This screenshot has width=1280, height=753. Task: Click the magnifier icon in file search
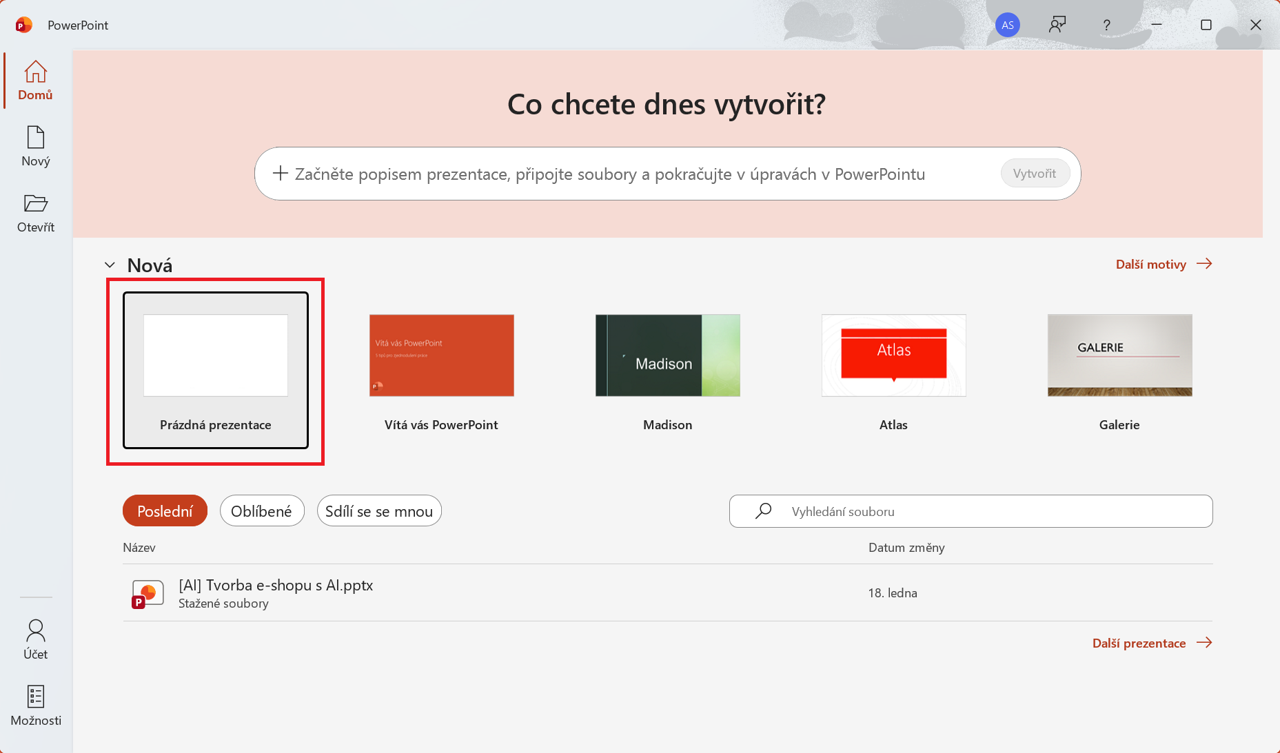pos(763,511)
